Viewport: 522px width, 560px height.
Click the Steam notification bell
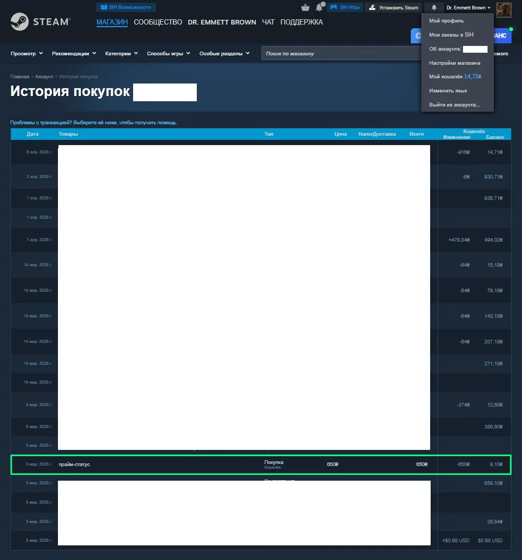pyautogui.click(x=434, y=7)
